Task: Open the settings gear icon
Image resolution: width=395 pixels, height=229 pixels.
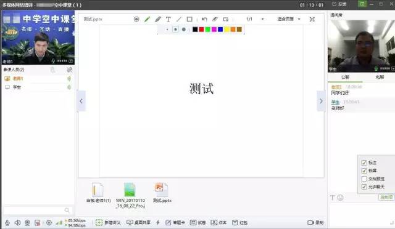Action: click(49, 223)
